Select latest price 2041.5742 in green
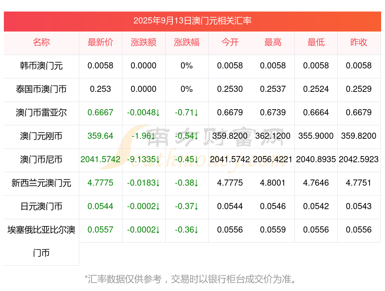Viewport: 385px width, 291px height. pos(100,160)
